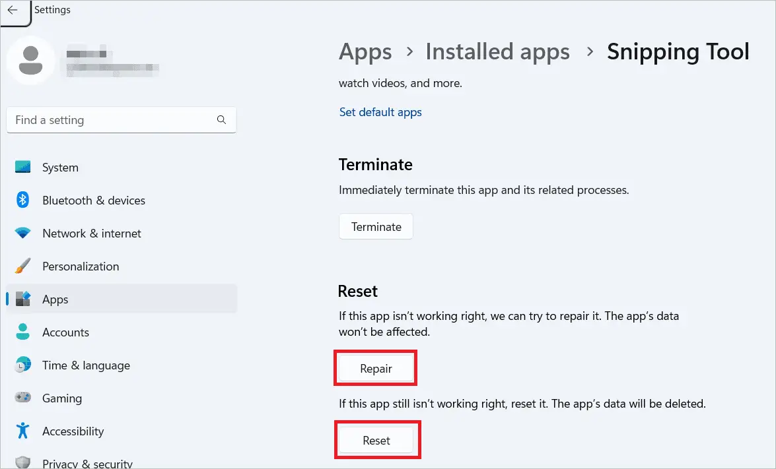This screenshot has width=776, height=469.
Task: Select the Network wifi icon
Action: (22, 233)
